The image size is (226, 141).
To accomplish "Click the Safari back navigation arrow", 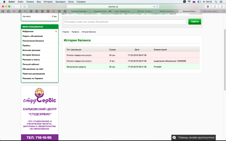I will [x=14, y=7].
